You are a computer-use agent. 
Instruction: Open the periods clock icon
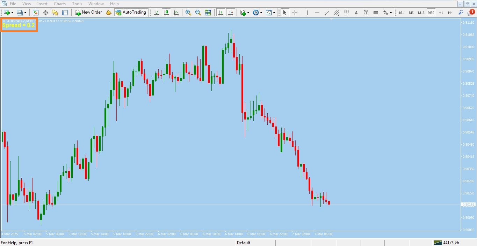coord(256,13)
